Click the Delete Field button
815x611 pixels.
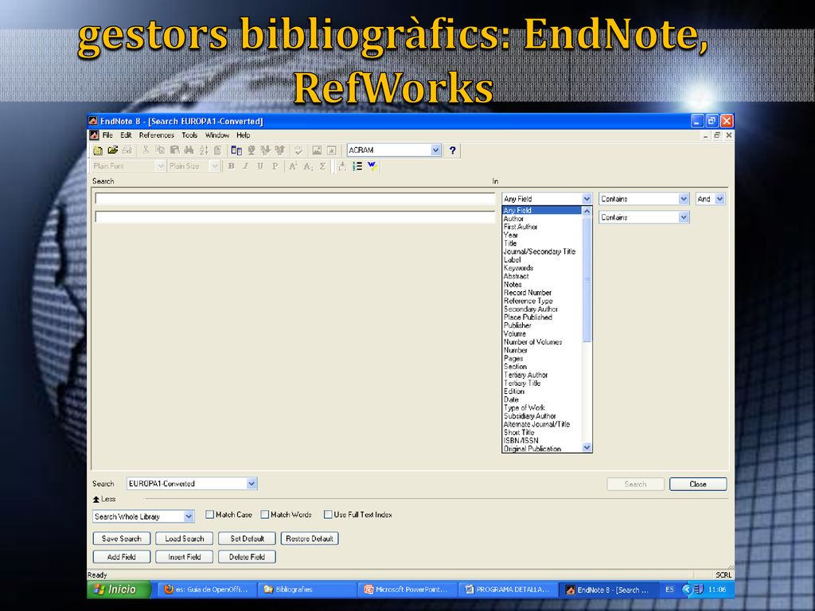pyautogui.click(x=247, y=557)
